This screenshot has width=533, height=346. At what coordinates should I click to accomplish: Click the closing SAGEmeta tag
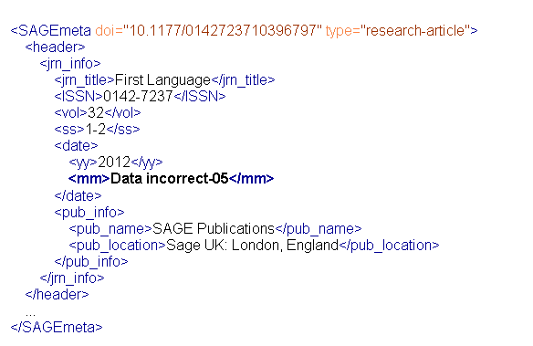coord(57,328)
